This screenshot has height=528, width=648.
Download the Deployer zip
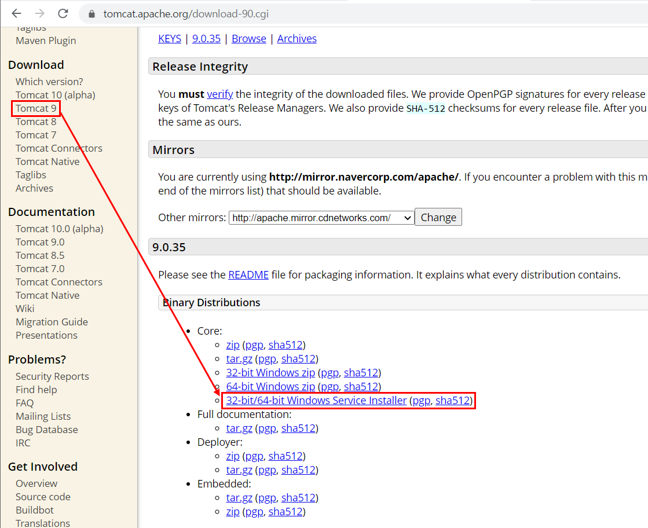point(233,456)
